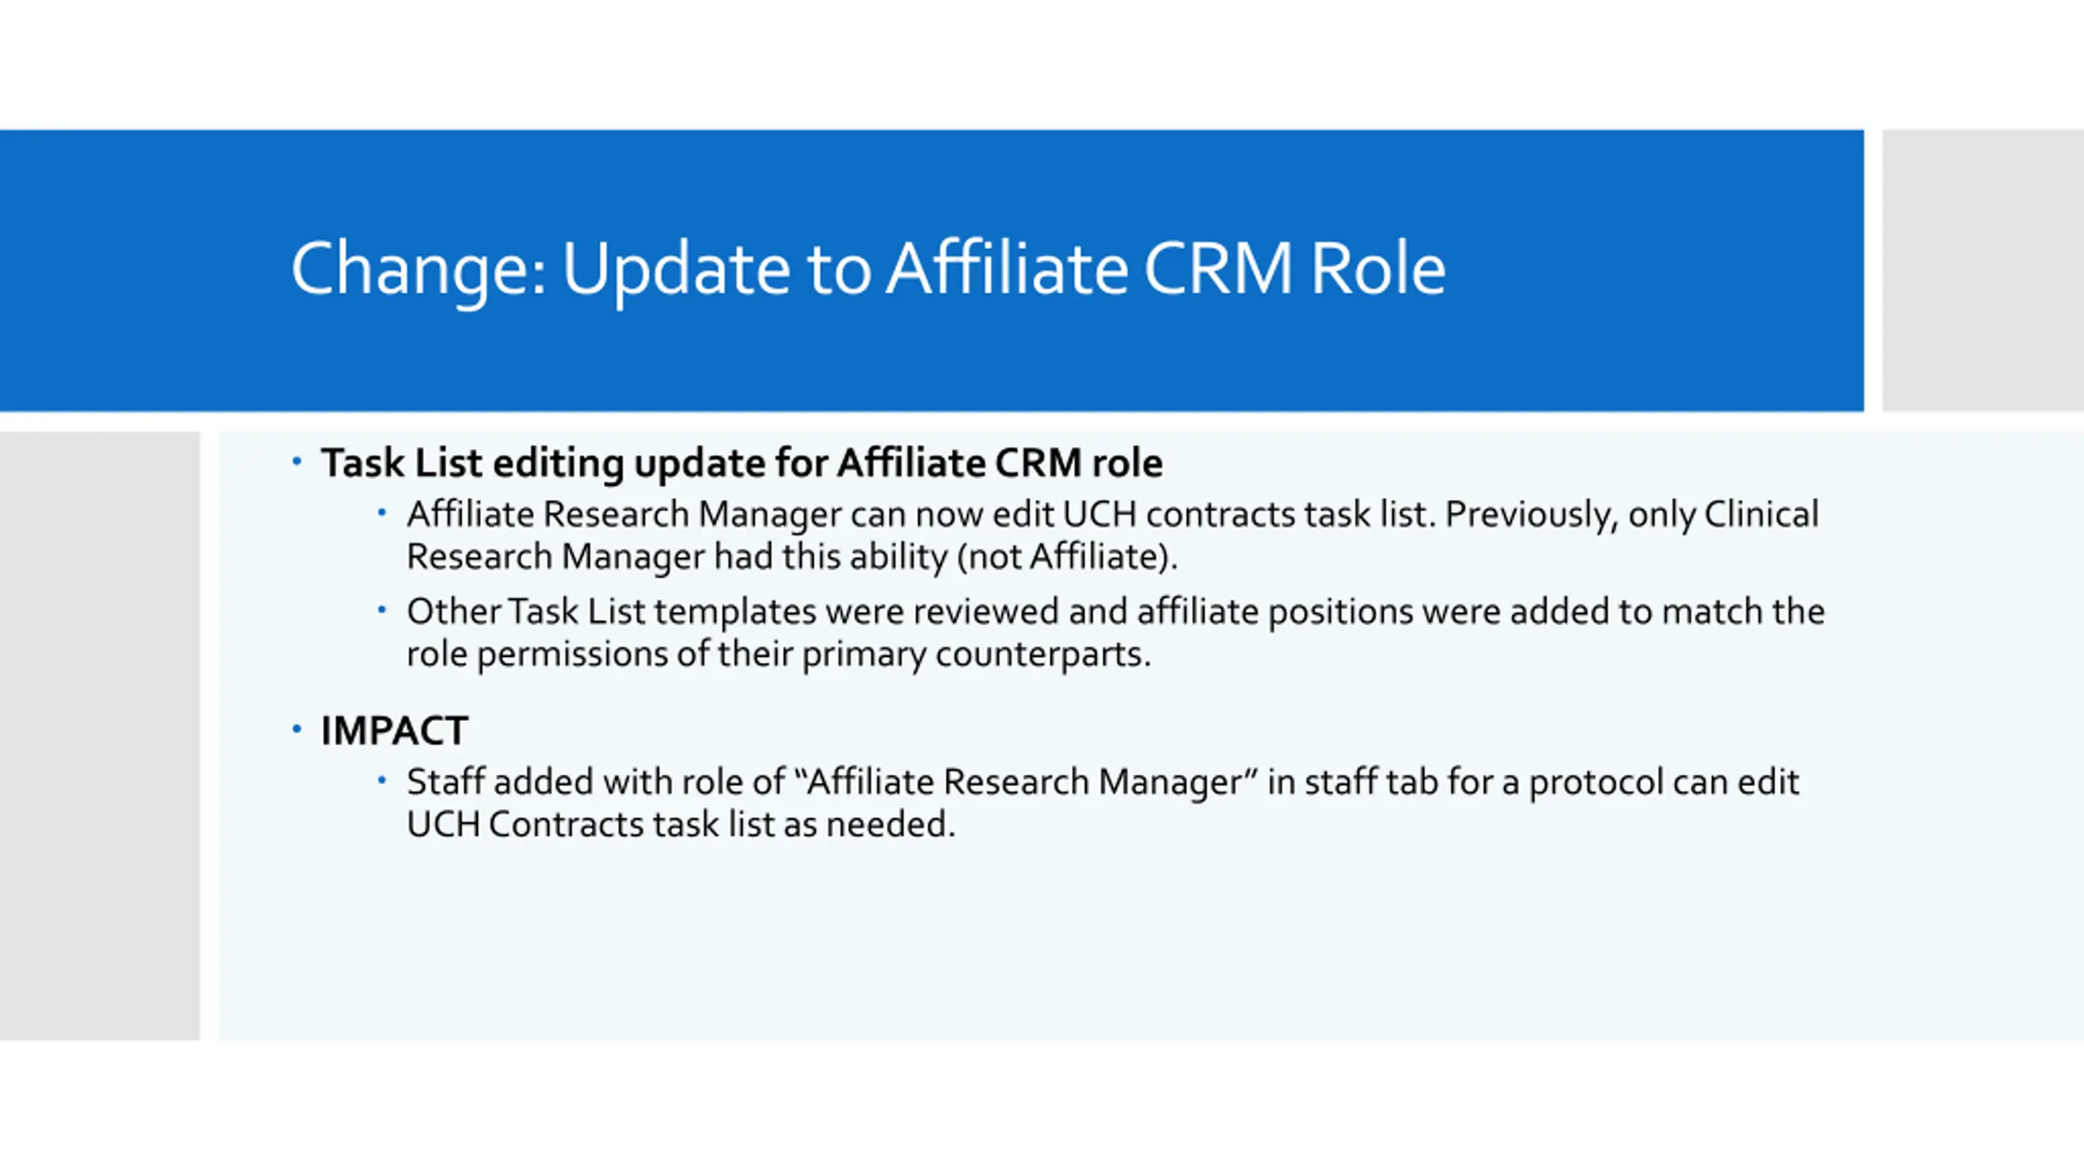
Task: Select the gray sidebar rectangle left of the content
Action: (99, 736)
